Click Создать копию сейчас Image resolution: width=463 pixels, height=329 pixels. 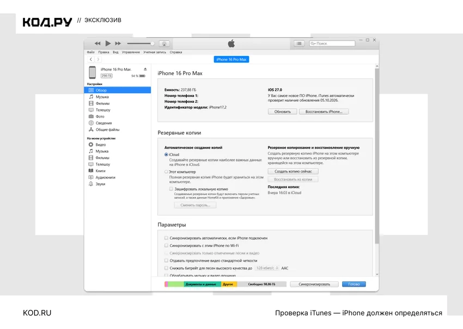[x=293, y=171]
